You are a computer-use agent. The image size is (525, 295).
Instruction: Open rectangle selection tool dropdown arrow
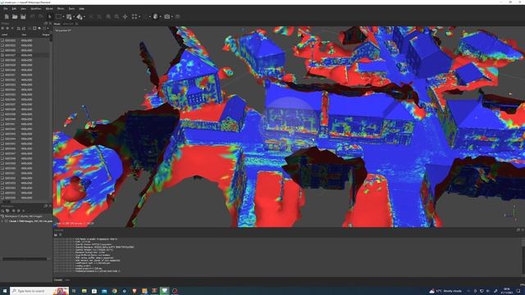pyautogui.click(x=63, y=16)
